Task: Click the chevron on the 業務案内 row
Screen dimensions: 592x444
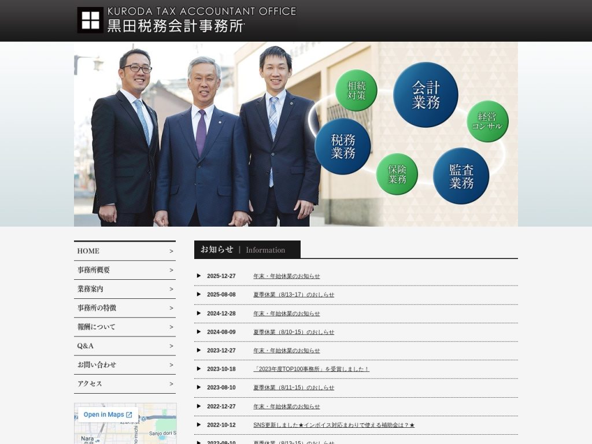Action: (x=171, y=289)
